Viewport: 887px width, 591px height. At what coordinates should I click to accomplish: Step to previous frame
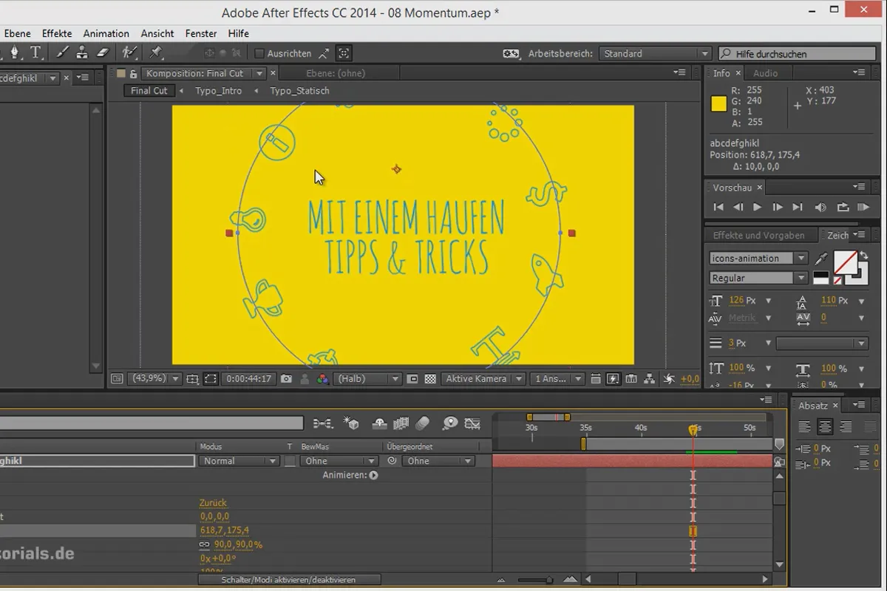[738, 208]
